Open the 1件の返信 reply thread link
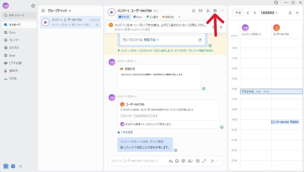Image resolution: width=304 pixels, height=172 pixels. coord(125,132)
